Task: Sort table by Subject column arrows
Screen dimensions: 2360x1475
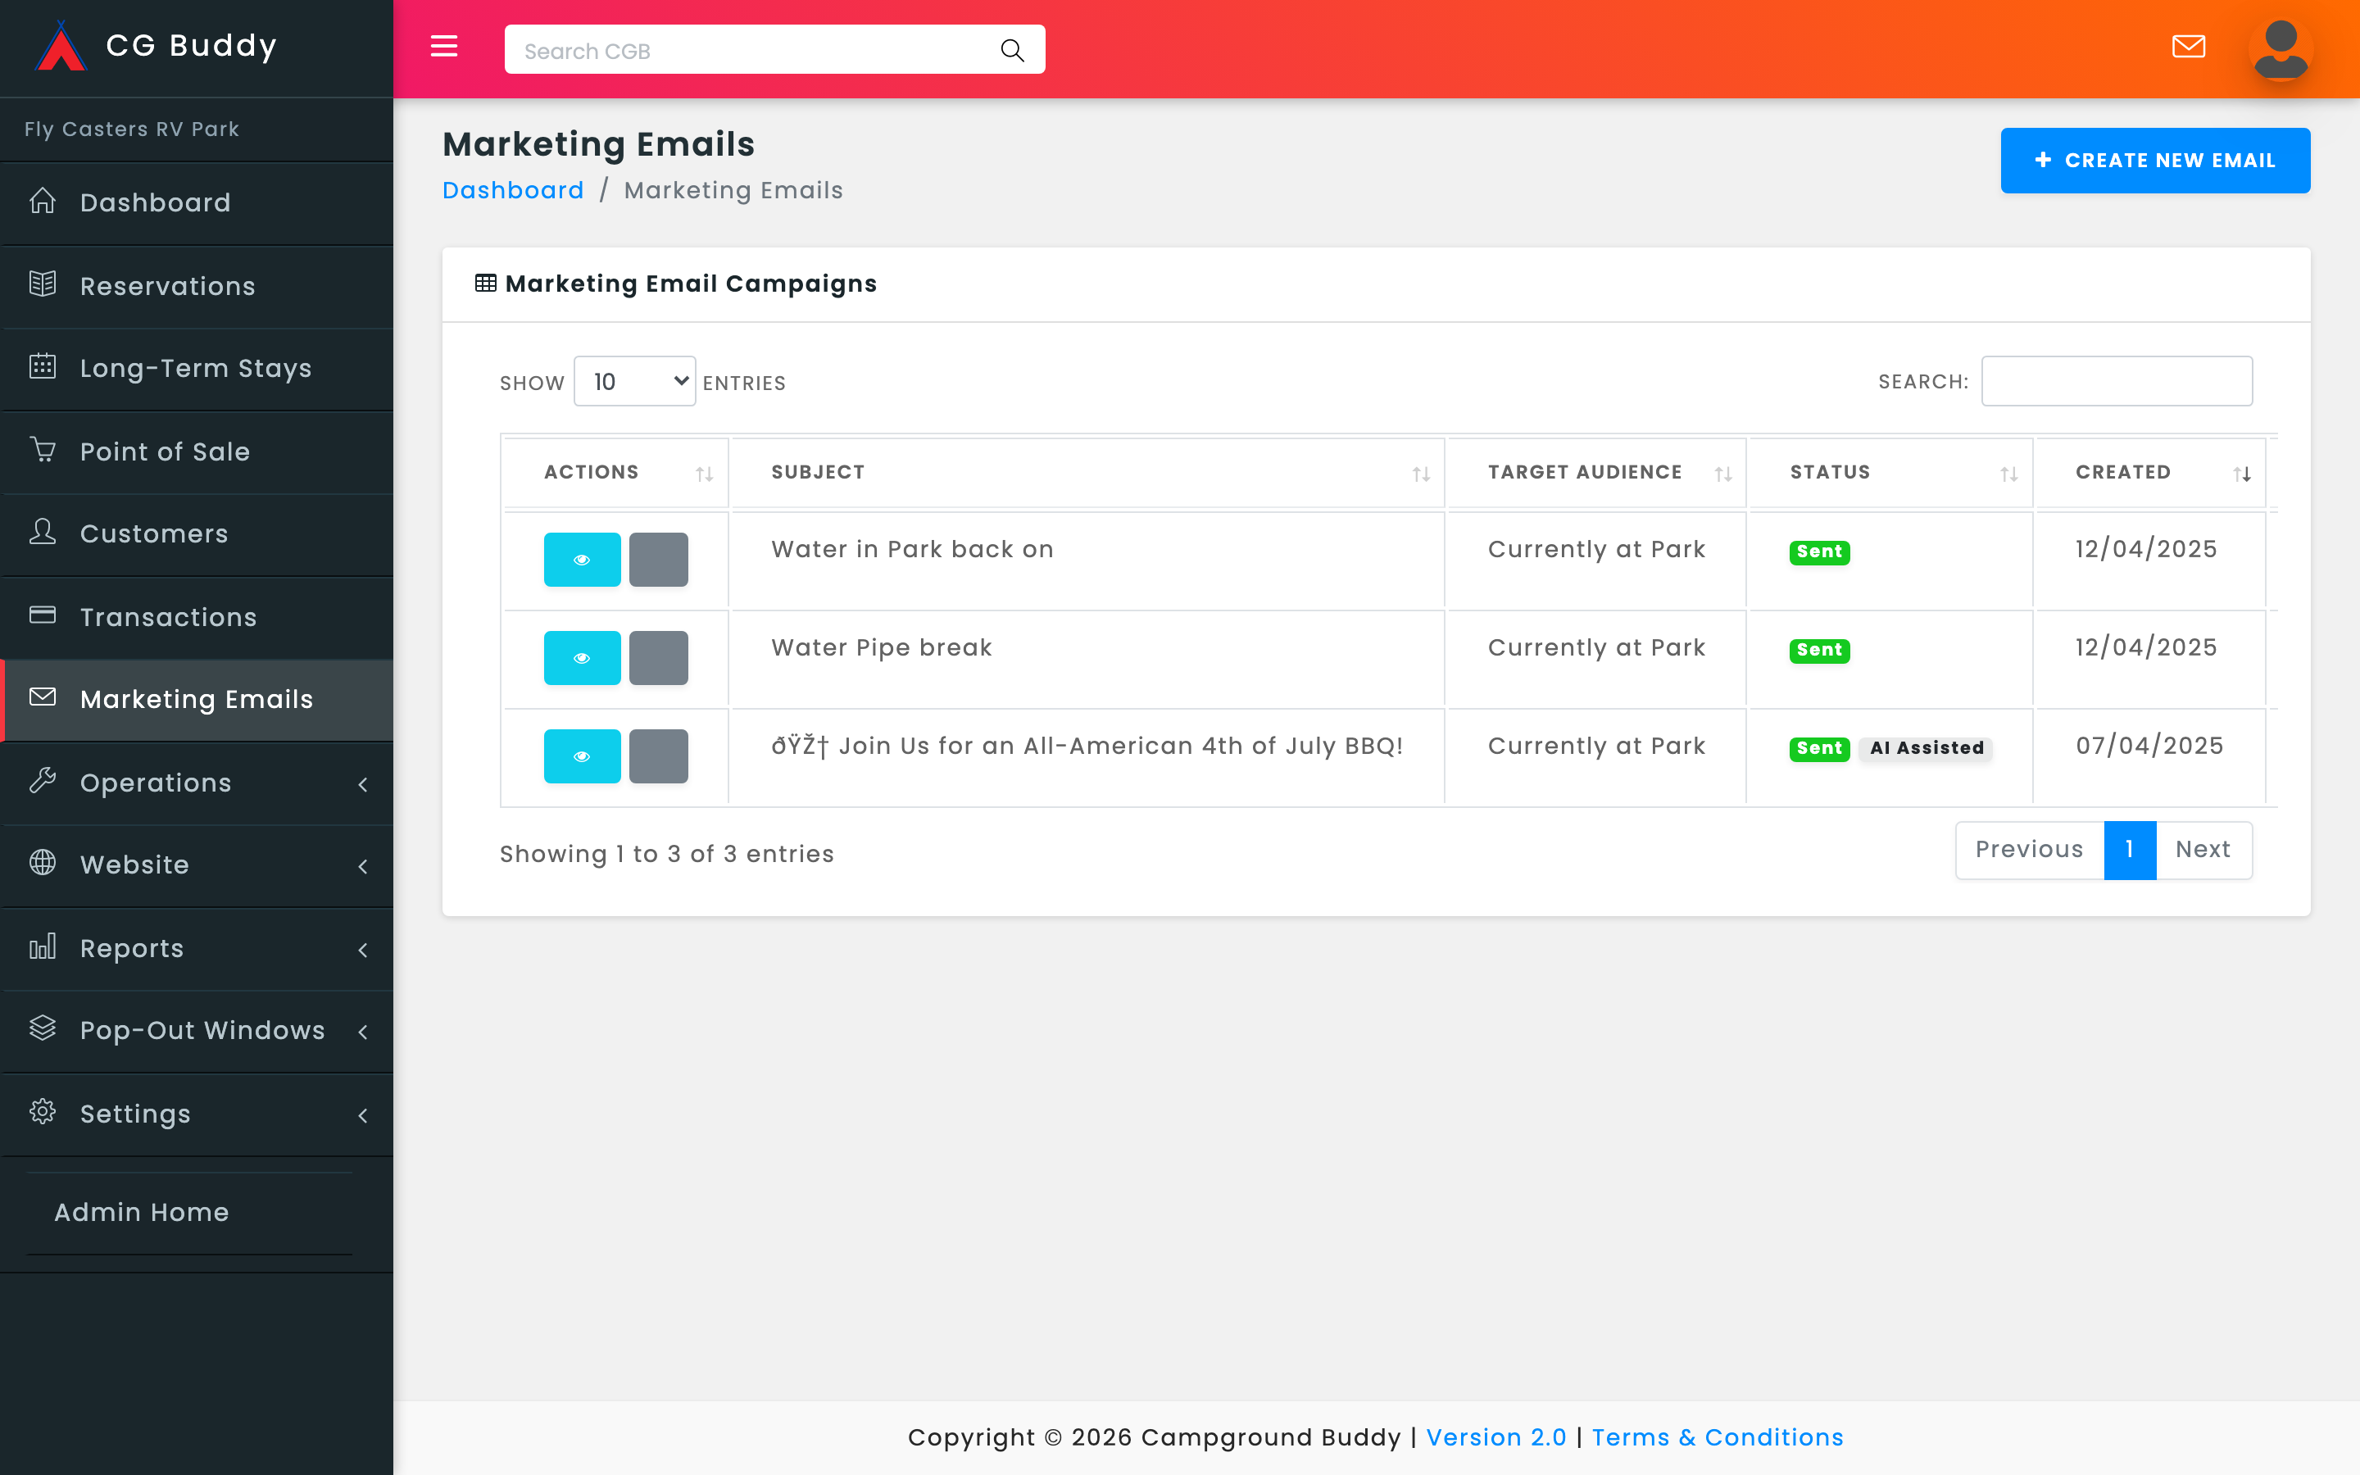Action: 1421,474
